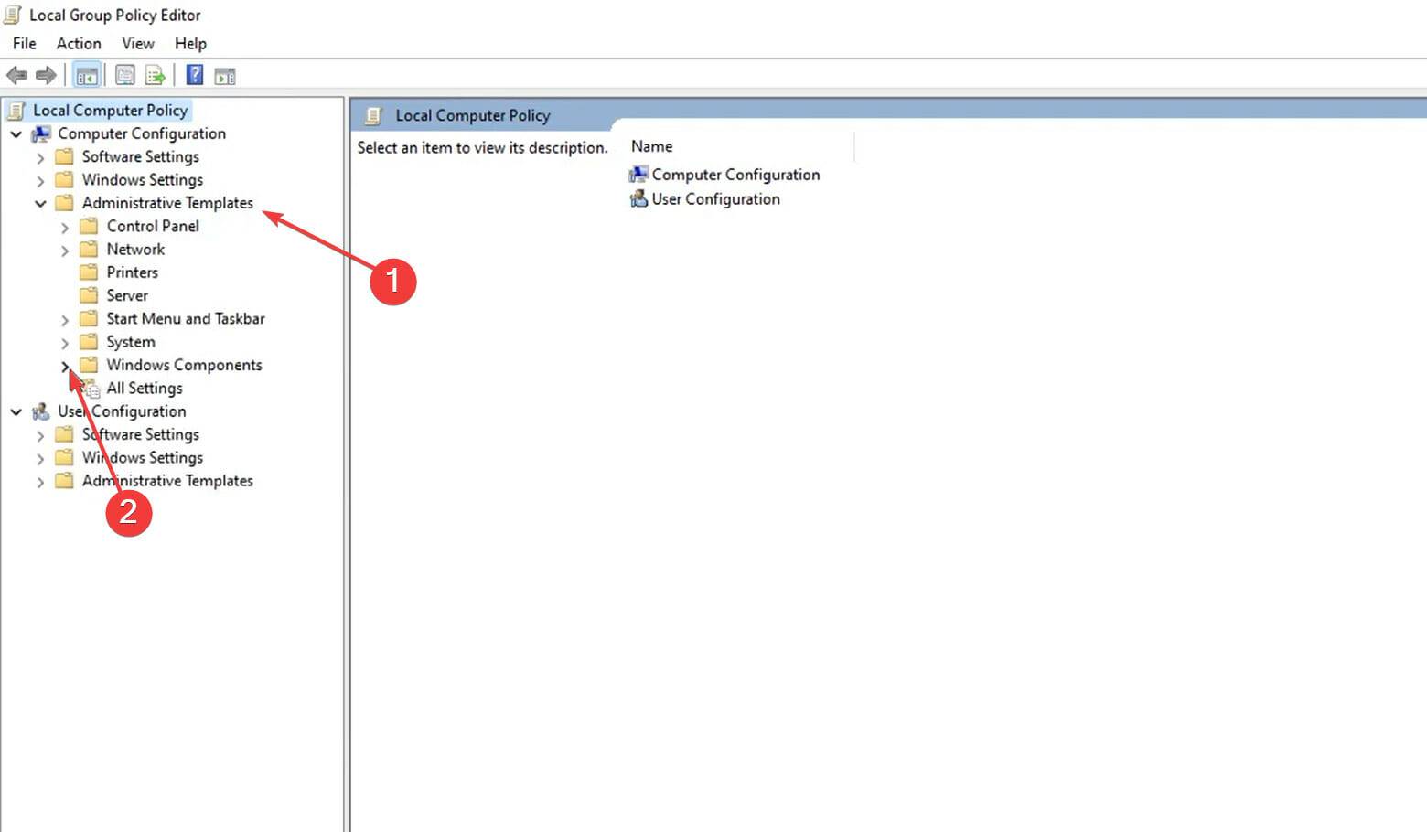Select All Settings in the tree

point(144,388)
